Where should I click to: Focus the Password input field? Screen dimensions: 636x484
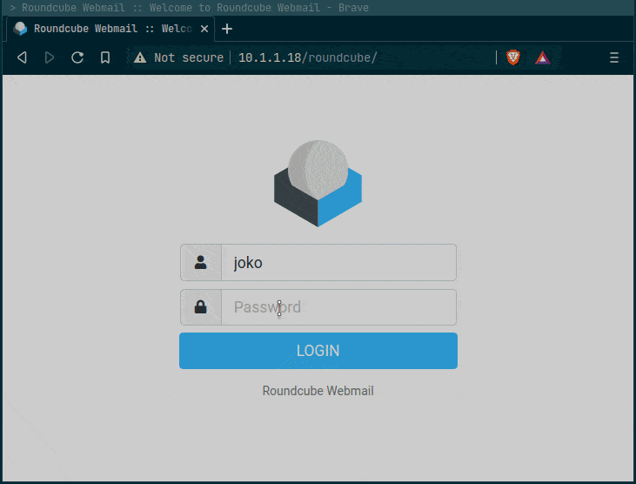(x=338, y=307)
